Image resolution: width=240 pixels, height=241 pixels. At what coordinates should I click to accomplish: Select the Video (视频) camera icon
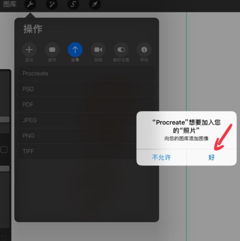(98, 49)
